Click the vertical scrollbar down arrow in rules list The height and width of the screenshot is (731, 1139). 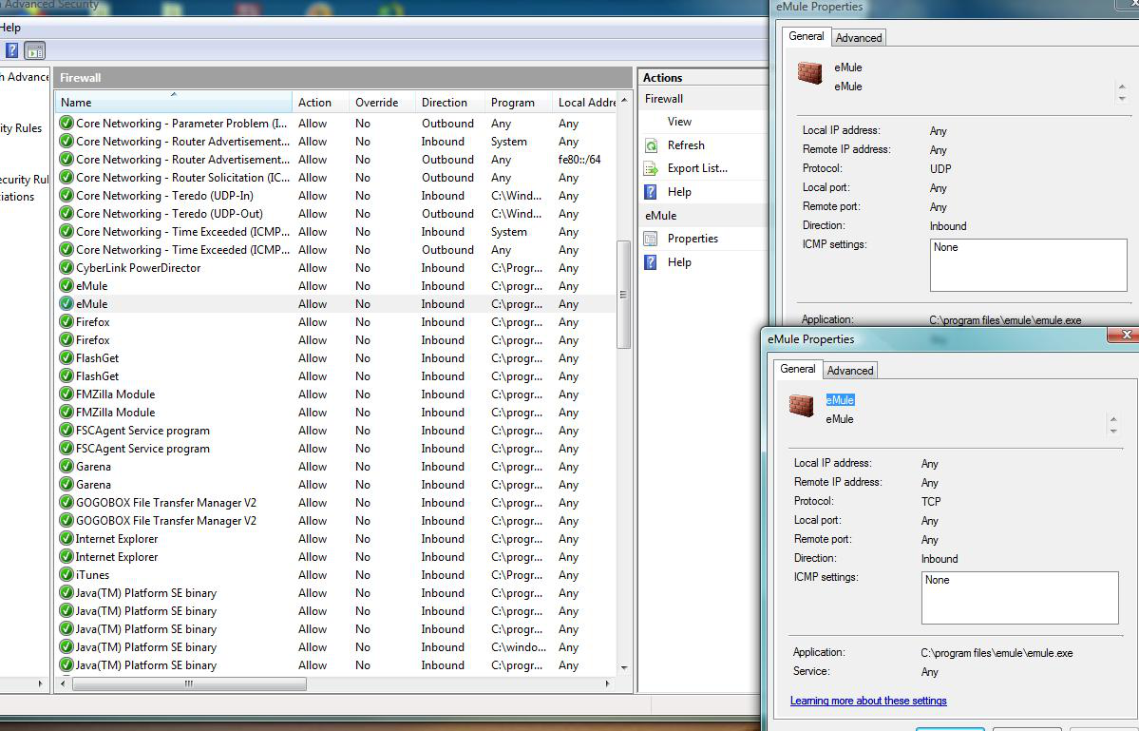pos(624,667)
